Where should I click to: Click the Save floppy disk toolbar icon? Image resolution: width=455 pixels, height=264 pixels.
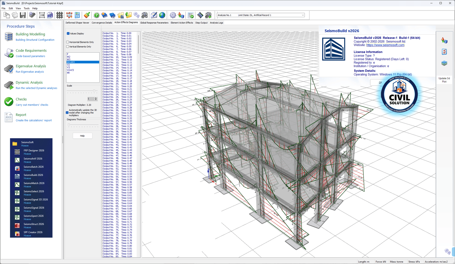click(23, 15)
